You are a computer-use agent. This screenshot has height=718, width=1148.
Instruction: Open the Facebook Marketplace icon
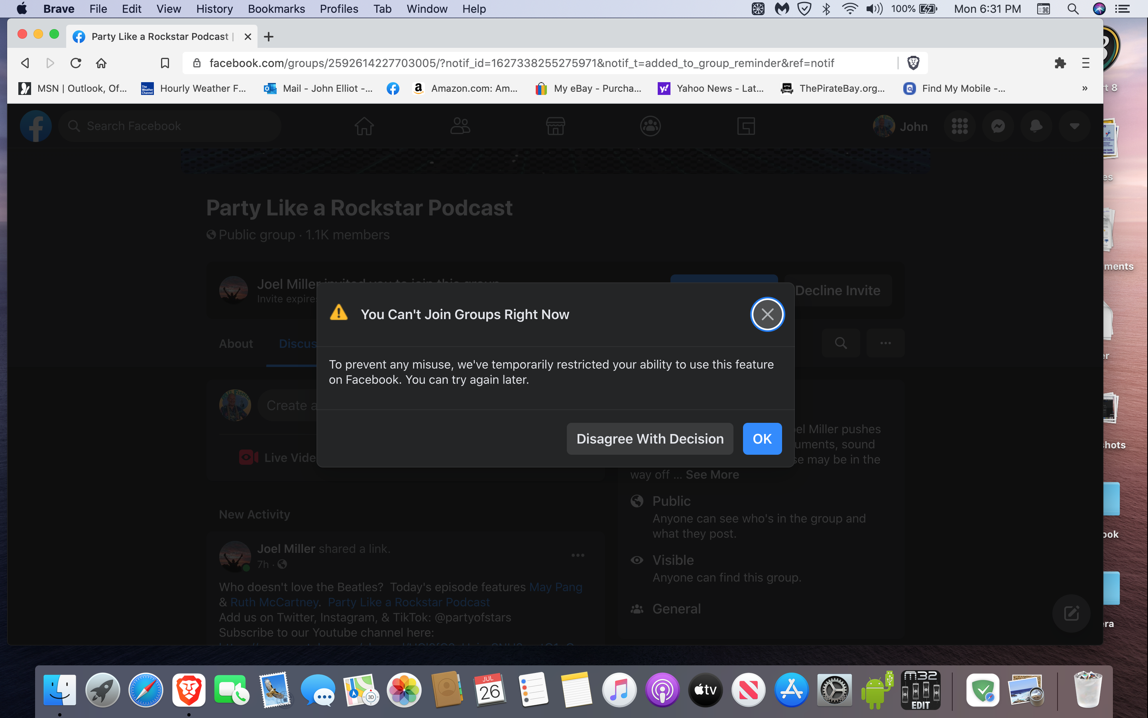[555, 126]
